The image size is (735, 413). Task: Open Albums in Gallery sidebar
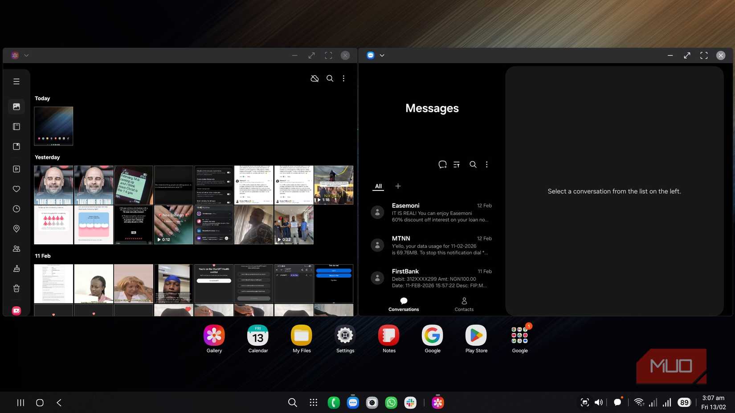click(x=16, y=127)
